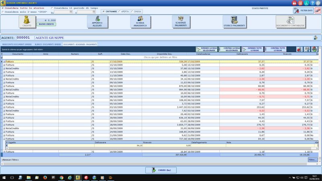
Task: Open the calculator icon in title bar
Action: [x=300, y=3]
